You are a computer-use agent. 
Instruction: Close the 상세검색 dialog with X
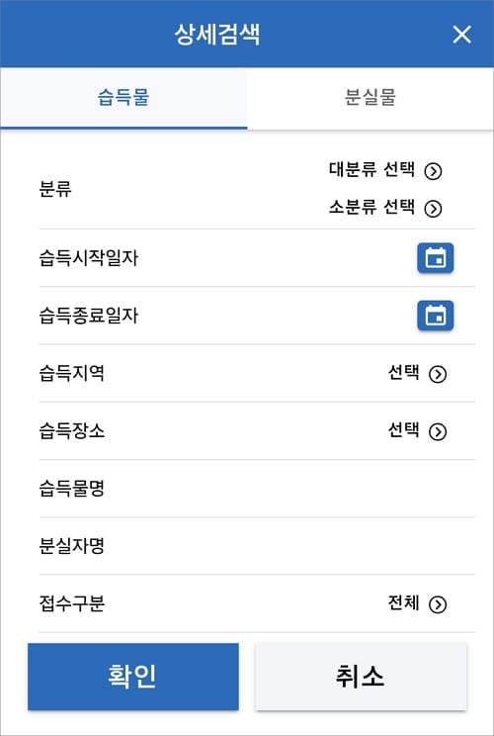(461, 35)
